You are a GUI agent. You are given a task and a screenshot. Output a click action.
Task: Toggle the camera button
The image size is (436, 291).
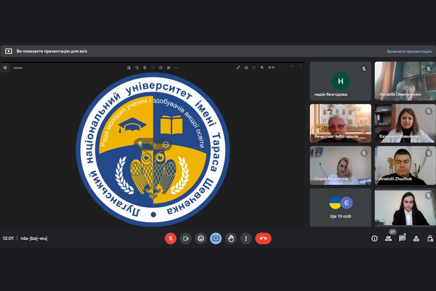click(x=186, y=238)
